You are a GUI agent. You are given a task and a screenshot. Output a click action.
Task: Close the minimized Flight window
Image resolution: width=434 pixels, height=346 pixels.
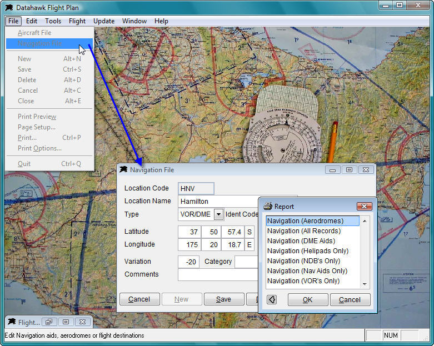pyautogui.click(x=82, y=322)
